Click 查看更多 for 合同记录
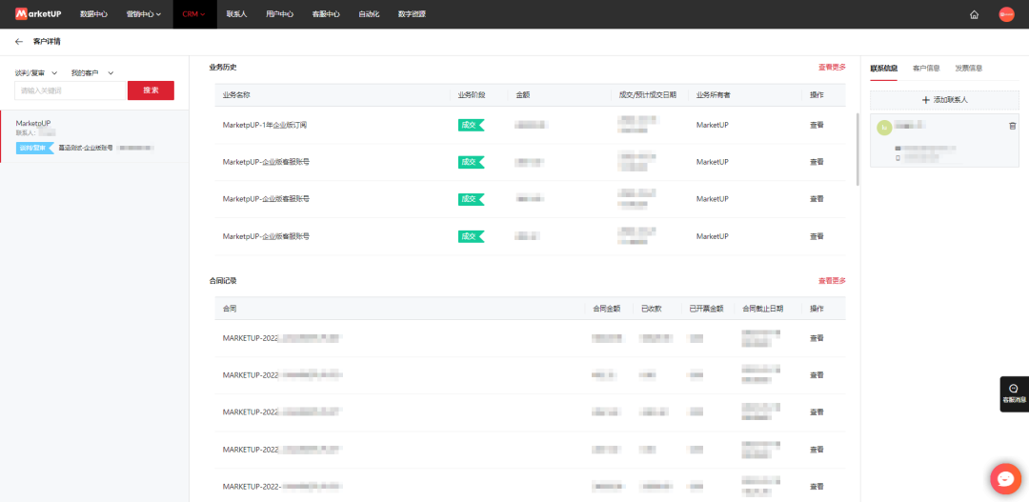Screen dimensions: 1029x502 click(832, 281)
